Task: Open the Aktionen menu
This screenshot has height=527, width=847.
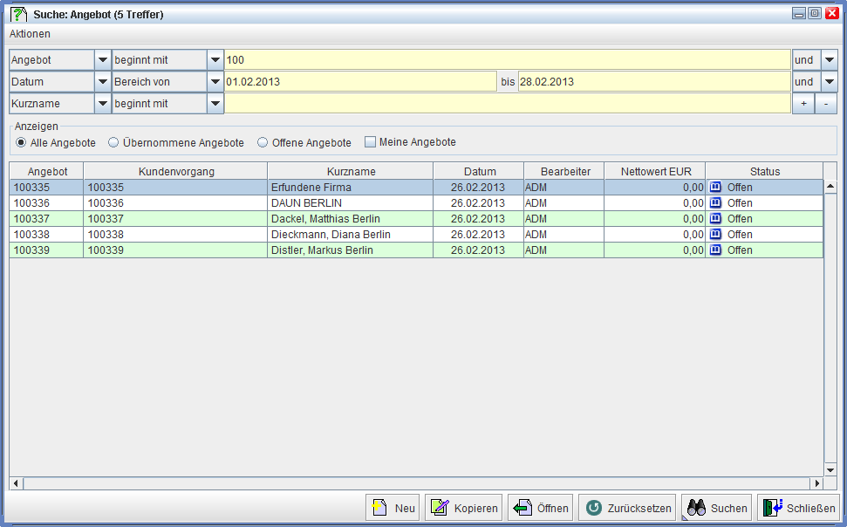Action: [x=30, y=34]
